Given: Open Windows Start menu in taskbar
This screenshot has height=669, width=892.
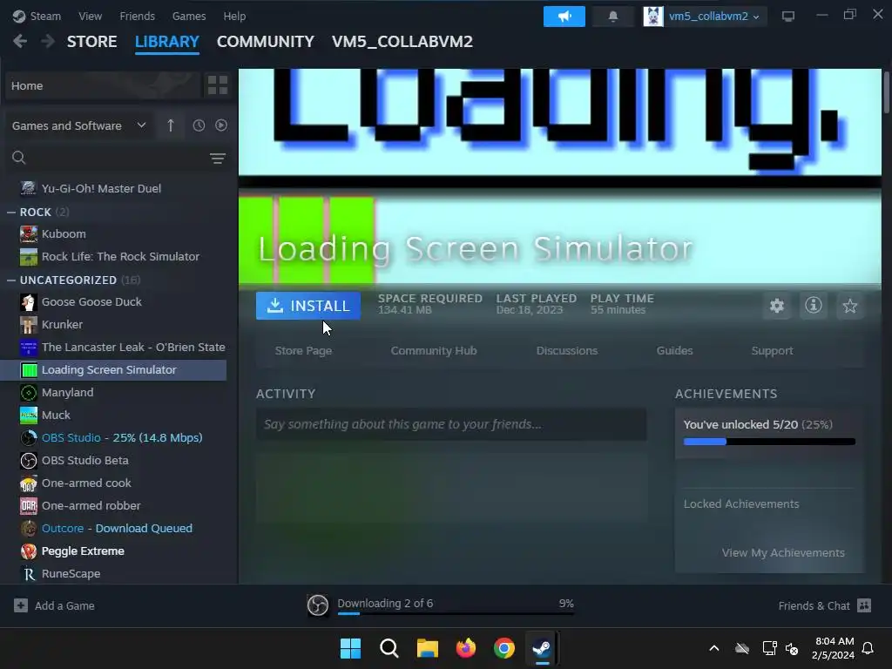Looking at the screenshot, I should tap(350, 648).
